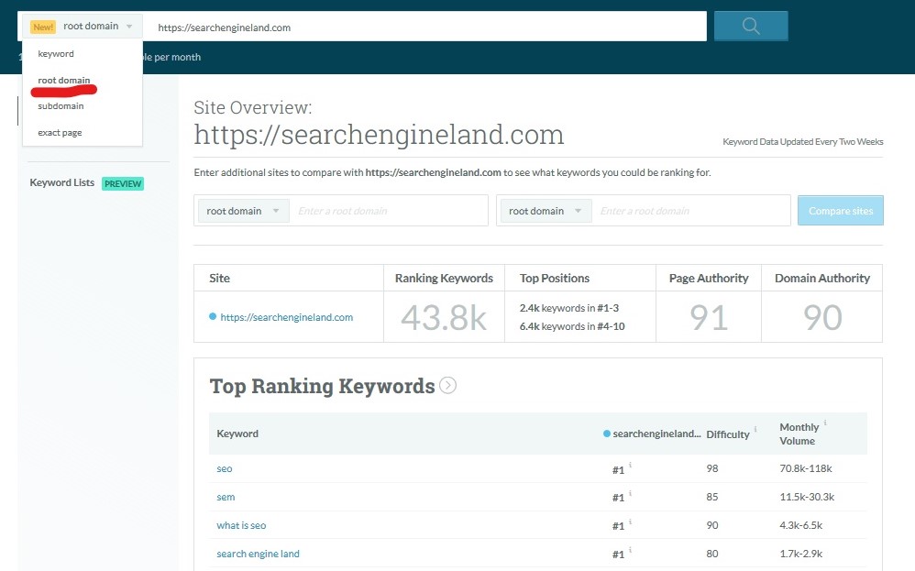This screenshot has height=571, width=915.
Task: Click the Keyword column header
Action: (x=237, y=434)
